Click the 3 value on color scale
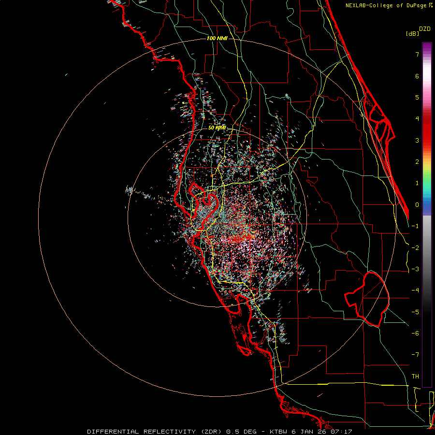435x435 pixels. 417,140
